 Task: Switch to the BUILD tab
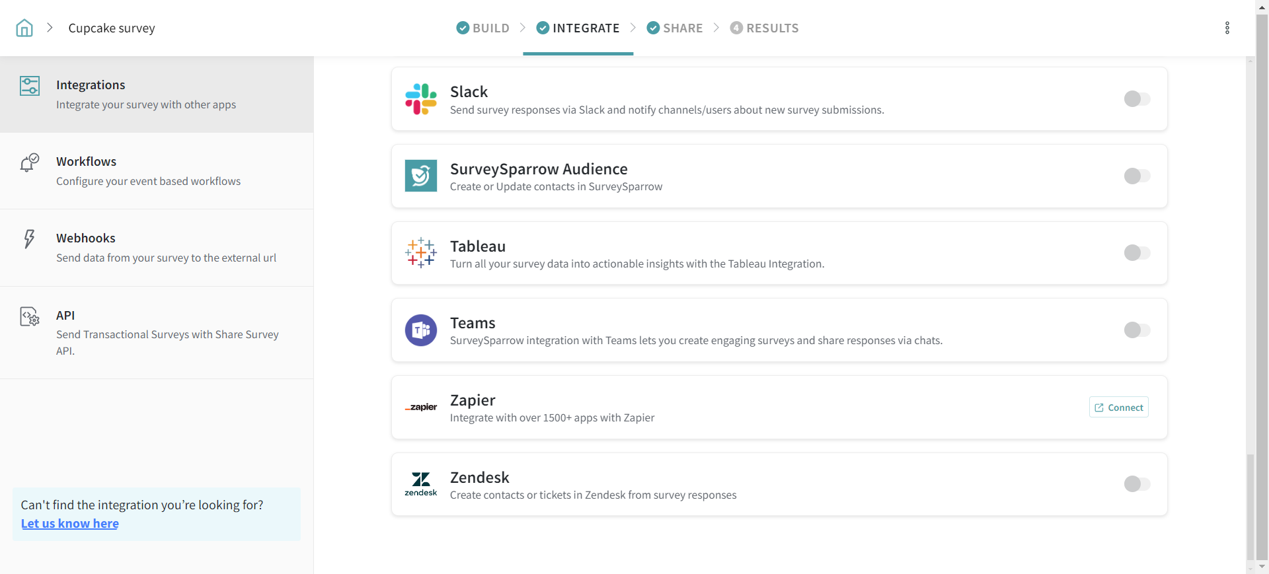[483, 28]
